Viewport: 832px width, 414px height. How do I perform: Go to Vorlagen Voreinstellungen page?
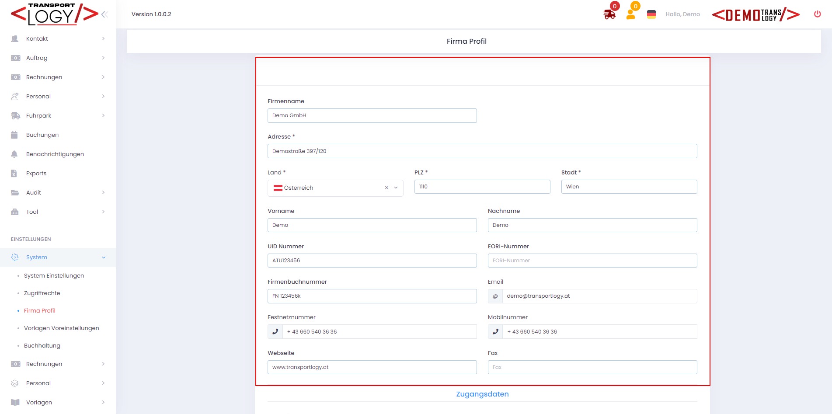pos(61,328)
